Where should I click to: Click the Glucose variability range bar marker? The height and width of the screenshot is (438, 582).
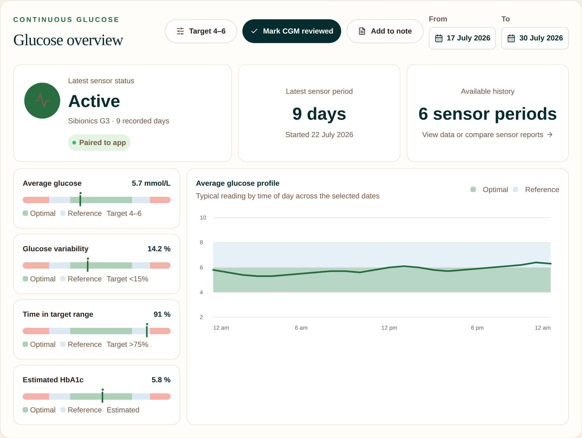pos(88,264)
